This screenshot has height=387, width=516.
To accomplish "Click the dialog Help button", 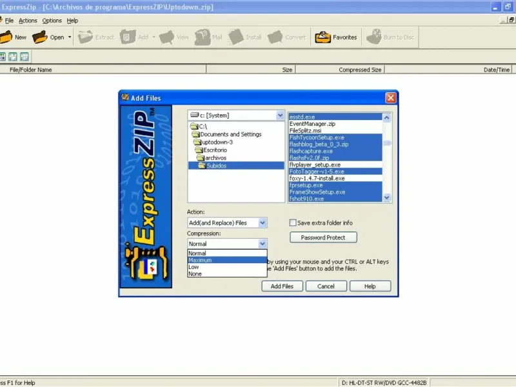I will coord(370,286).
